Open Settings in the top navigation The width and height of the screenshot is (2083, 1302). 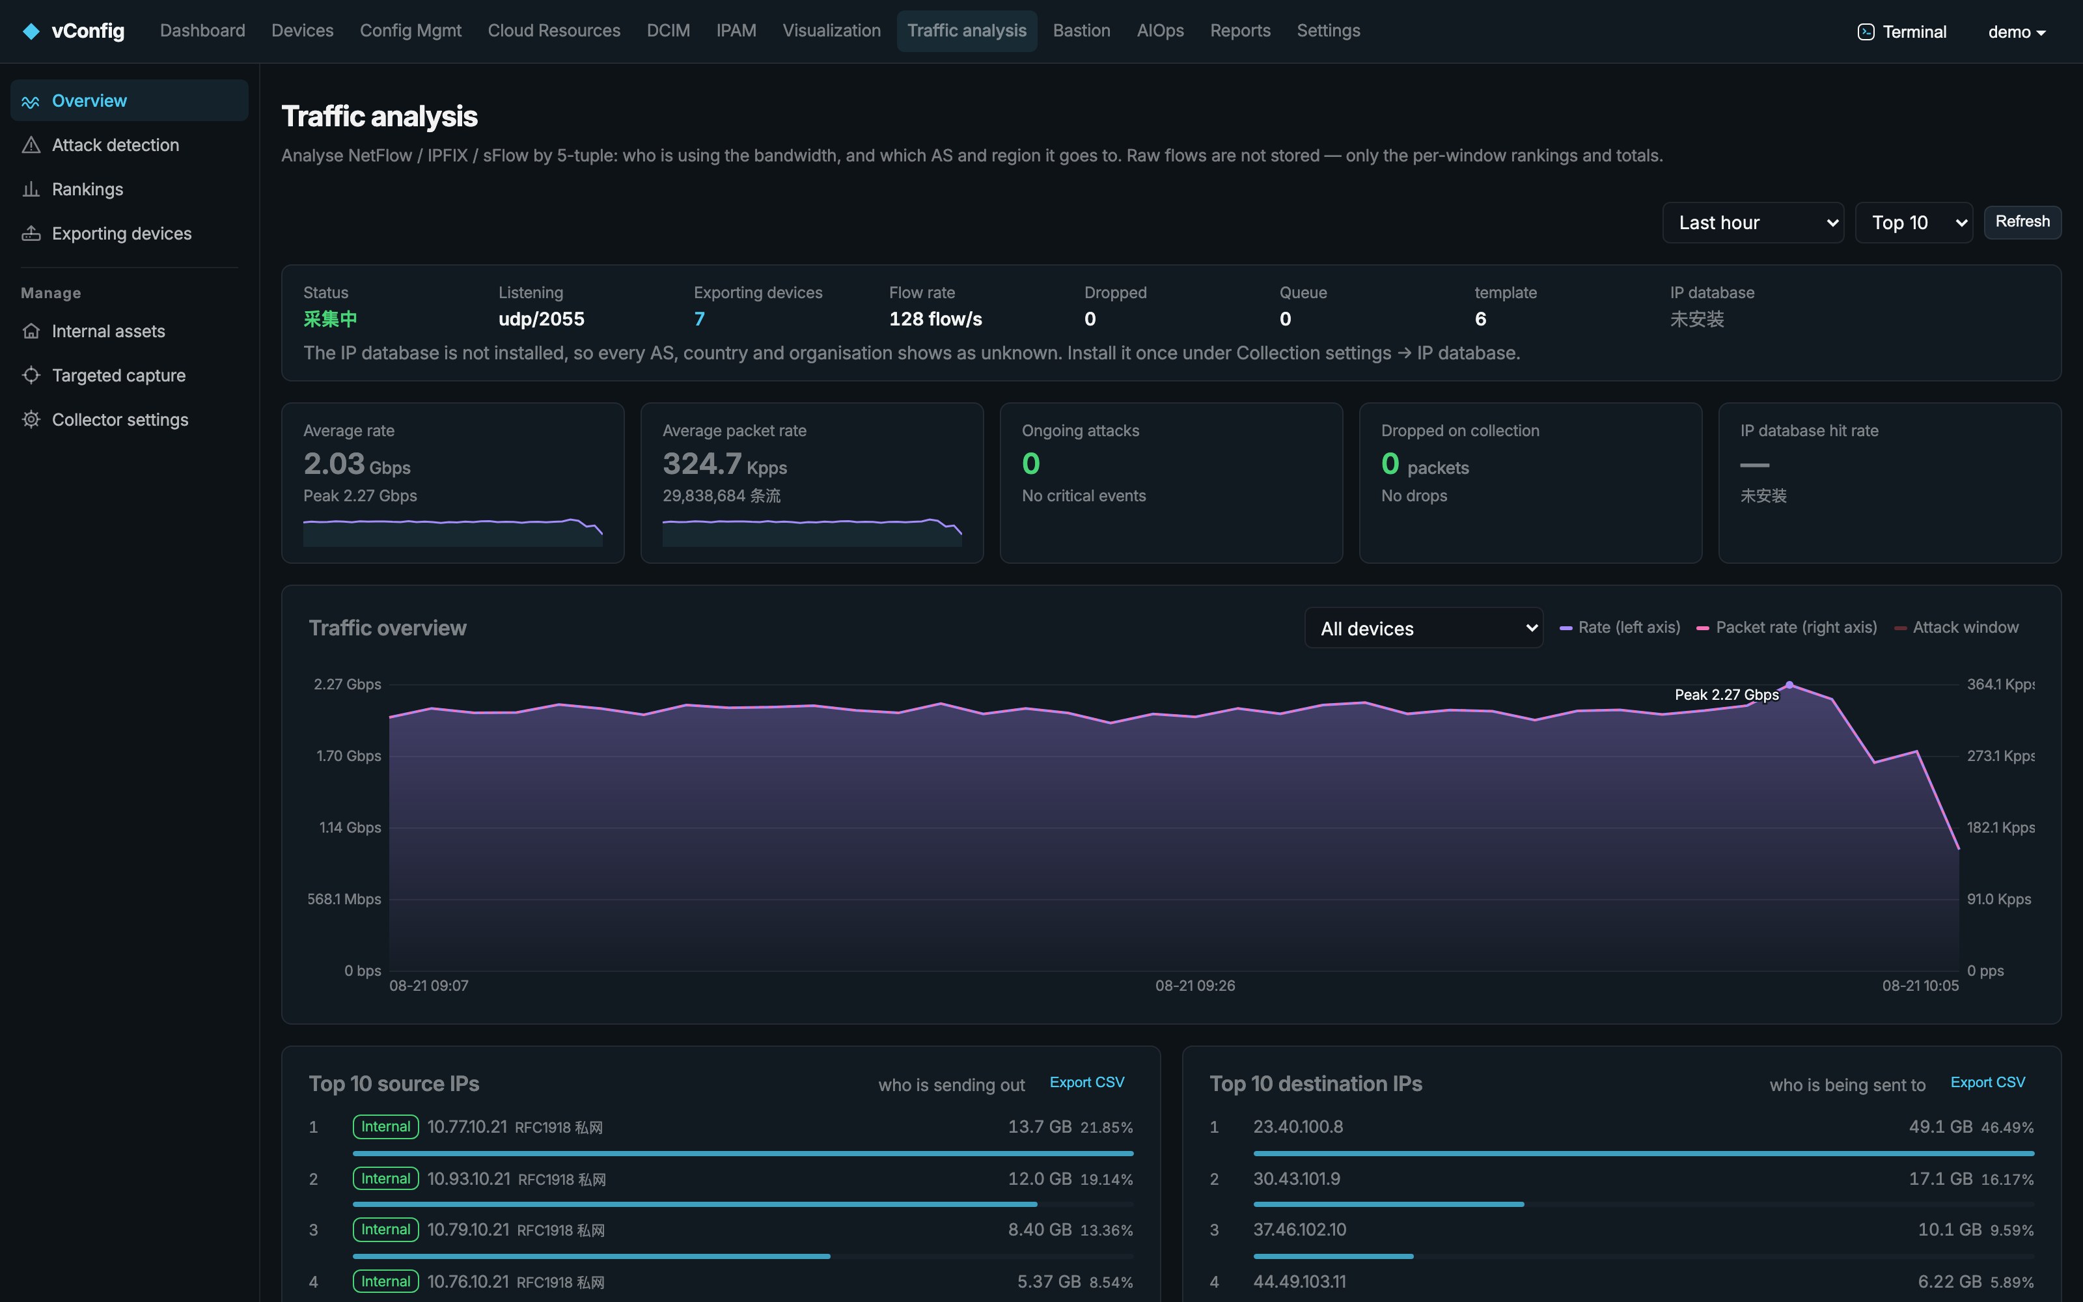[1328, 31]
